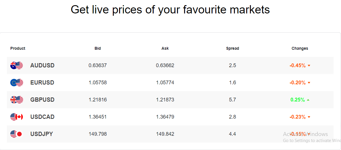Open the USDCAD product name
Screen dimensions: 341x150
click(42, 117)
